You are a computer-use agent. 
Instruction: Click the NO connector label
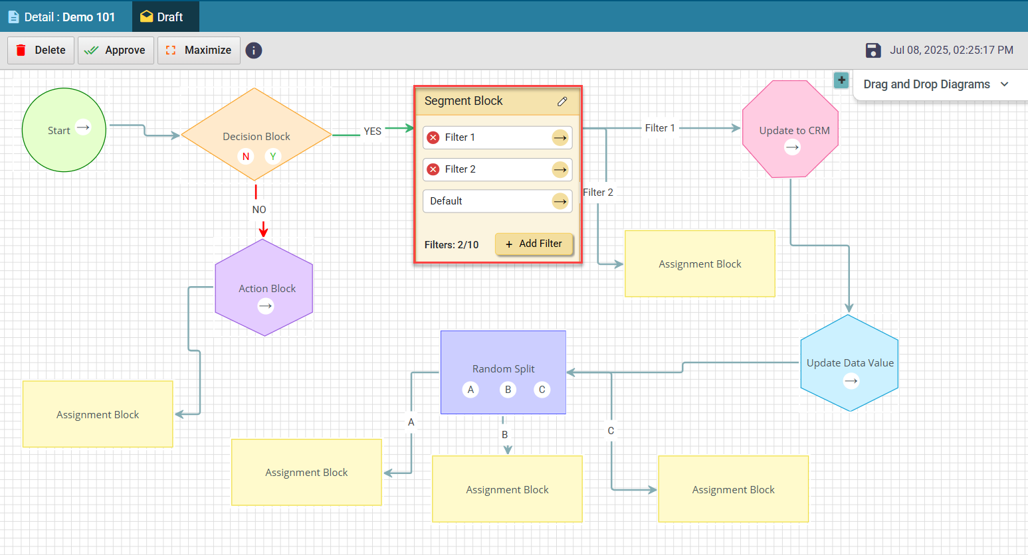(259, 210)
